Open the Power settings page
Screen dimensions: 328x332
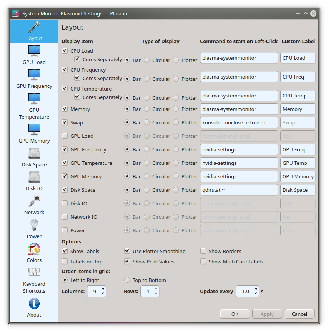click(34, 228)
